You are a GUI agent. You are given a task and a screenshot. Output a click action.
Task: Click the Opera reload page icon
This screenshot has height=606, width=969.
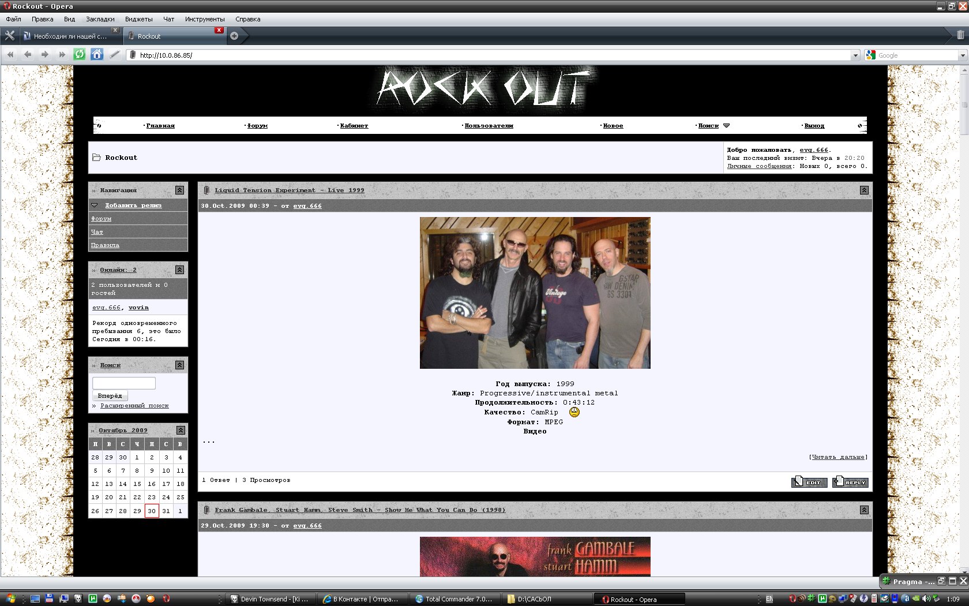click(80, 55)
